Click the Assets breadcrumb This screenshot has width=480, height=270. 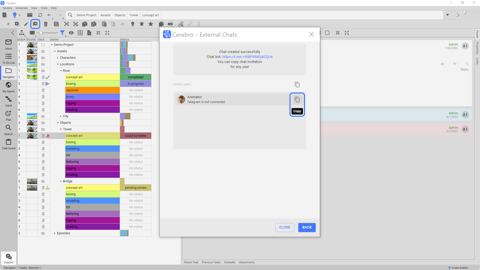point(105,15)
